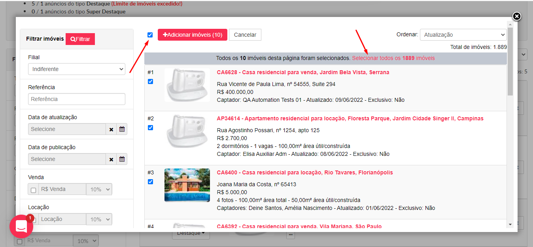Click the Total de imóveis: 1.889 text
533x247 pixels.
point(478,47)
